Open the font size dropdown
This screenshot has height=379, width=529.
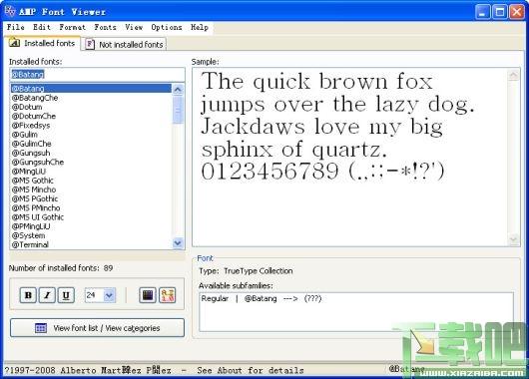coord(110,295)
